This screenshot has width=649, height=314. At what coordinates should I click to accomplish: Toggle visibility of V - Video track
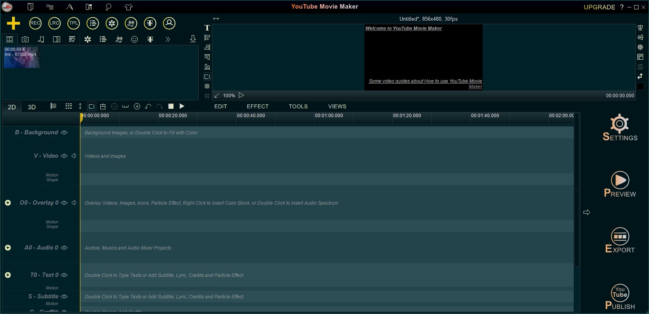point(64,156)
